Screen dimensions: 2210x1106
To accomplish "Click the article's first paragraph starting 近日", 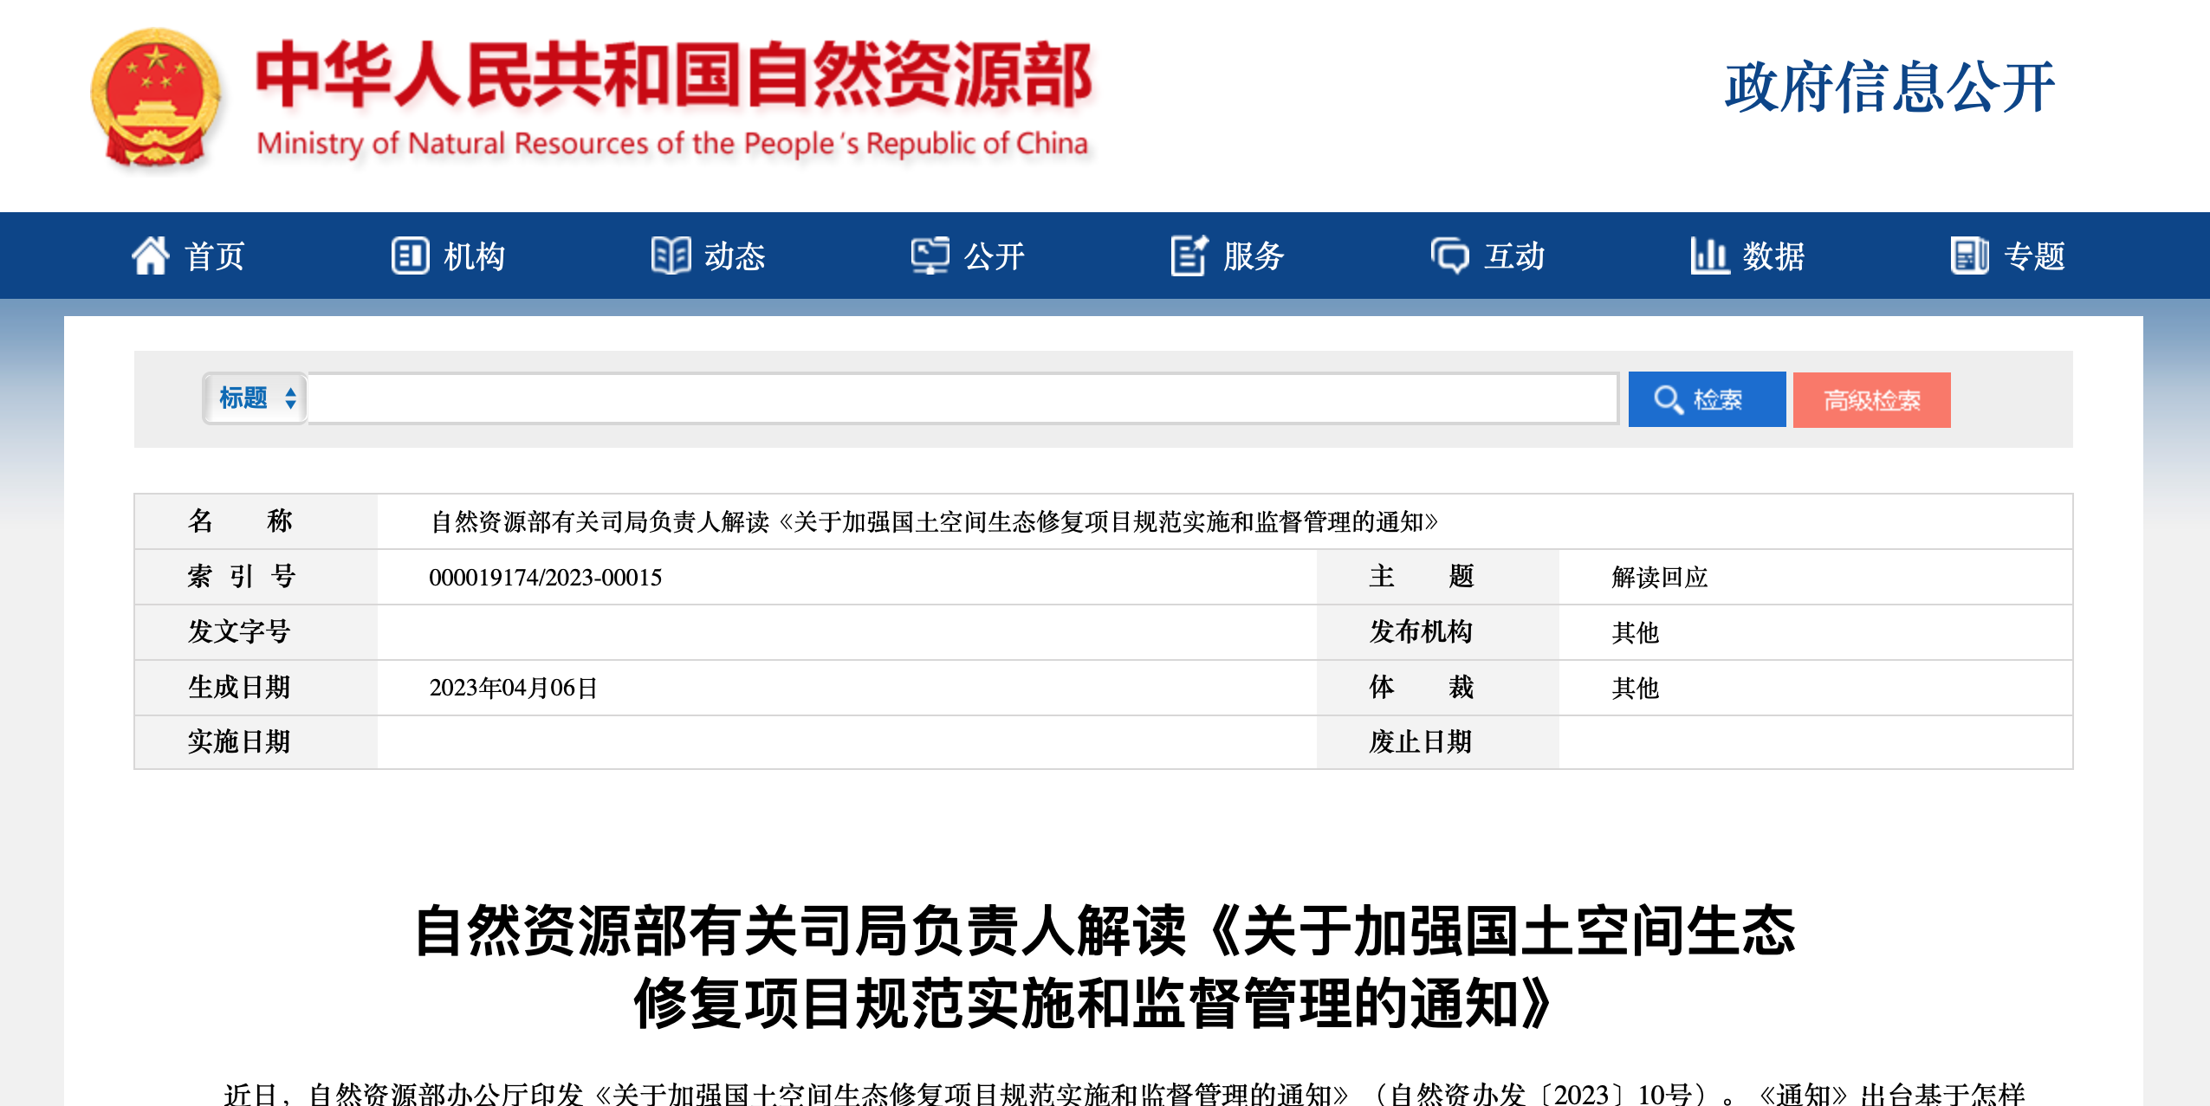I will click(x=1124, y=1093).
